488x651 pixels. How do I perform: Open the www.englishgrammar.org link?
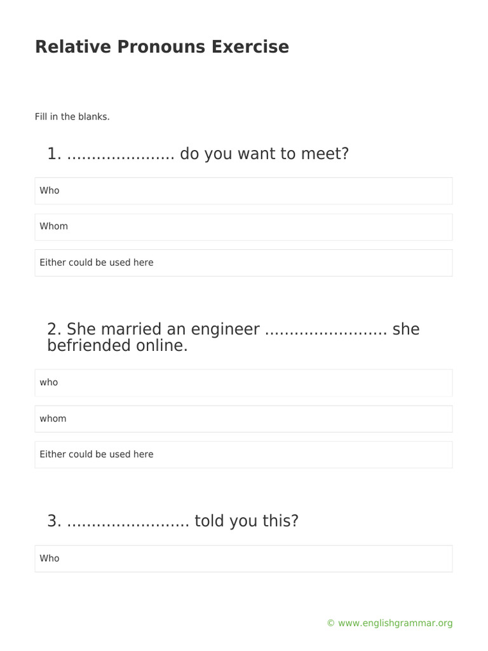pos(395,624)
